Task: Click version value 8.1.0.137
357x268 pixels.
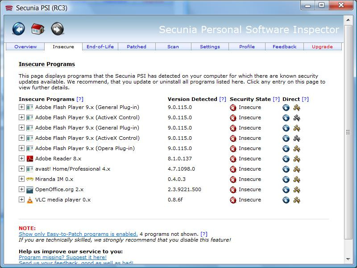Action: point(180,159)
